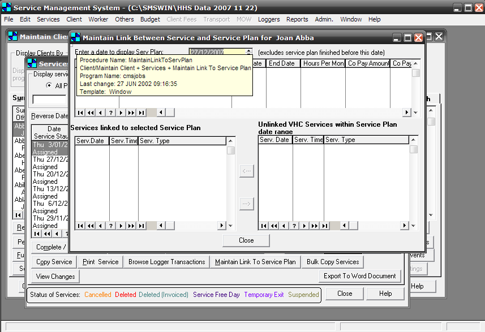Page forward in the unlinked services navigator
The width and height of the screenshot is (485, 332).
coord(314,225)
